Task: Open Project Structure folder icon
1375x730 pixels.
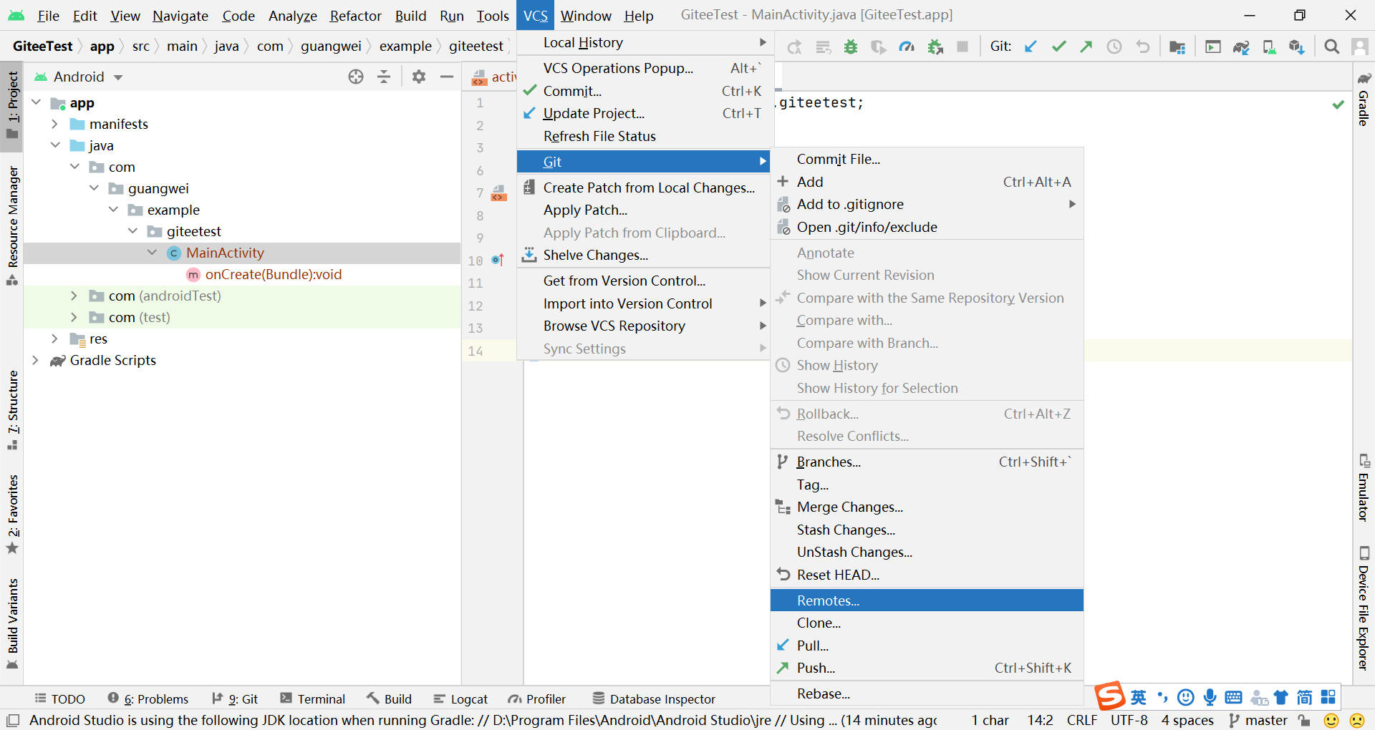Action: [1177, 47]
